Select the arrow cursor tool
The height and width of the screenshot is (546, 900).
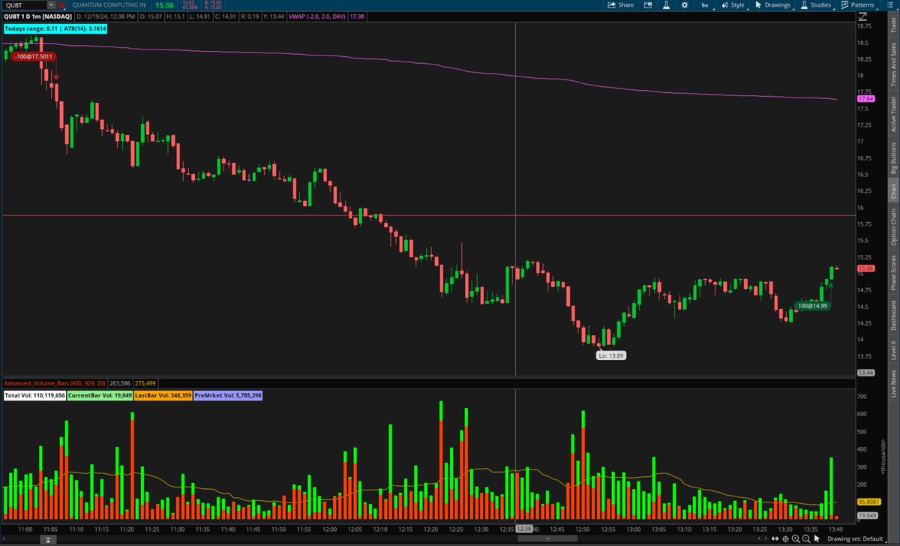pyautogui.click(x=817, y=539)
